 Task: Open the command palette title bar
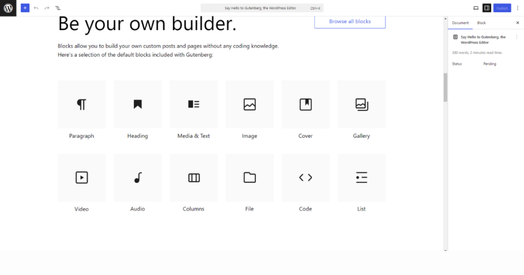pyautogui.click(x=262, y=8)
